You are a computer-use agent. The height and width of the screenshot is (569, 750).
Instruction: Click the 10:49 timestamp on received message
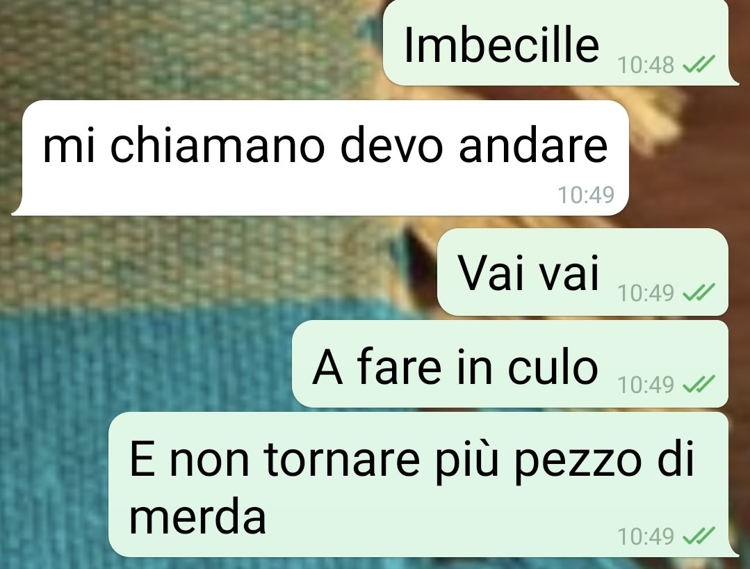click(586, 195)
